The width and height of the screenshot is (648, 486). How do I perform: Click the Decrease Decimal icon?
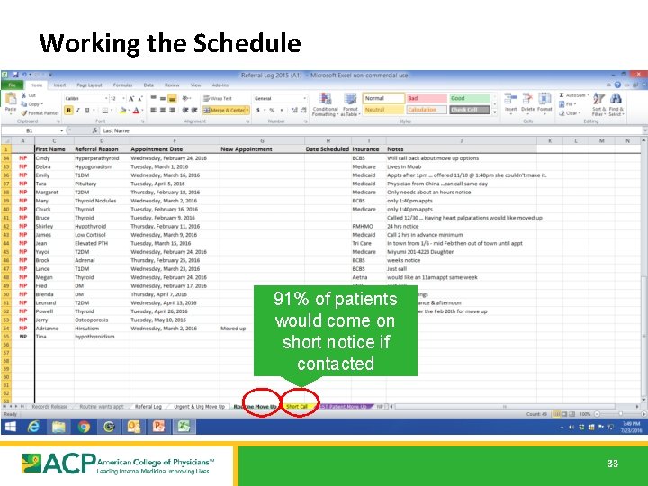(304, 111)
